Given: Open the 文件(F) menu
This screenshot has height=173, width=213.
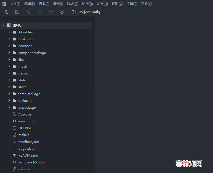Looking at the screenshot, I should (x=15, y=4).
